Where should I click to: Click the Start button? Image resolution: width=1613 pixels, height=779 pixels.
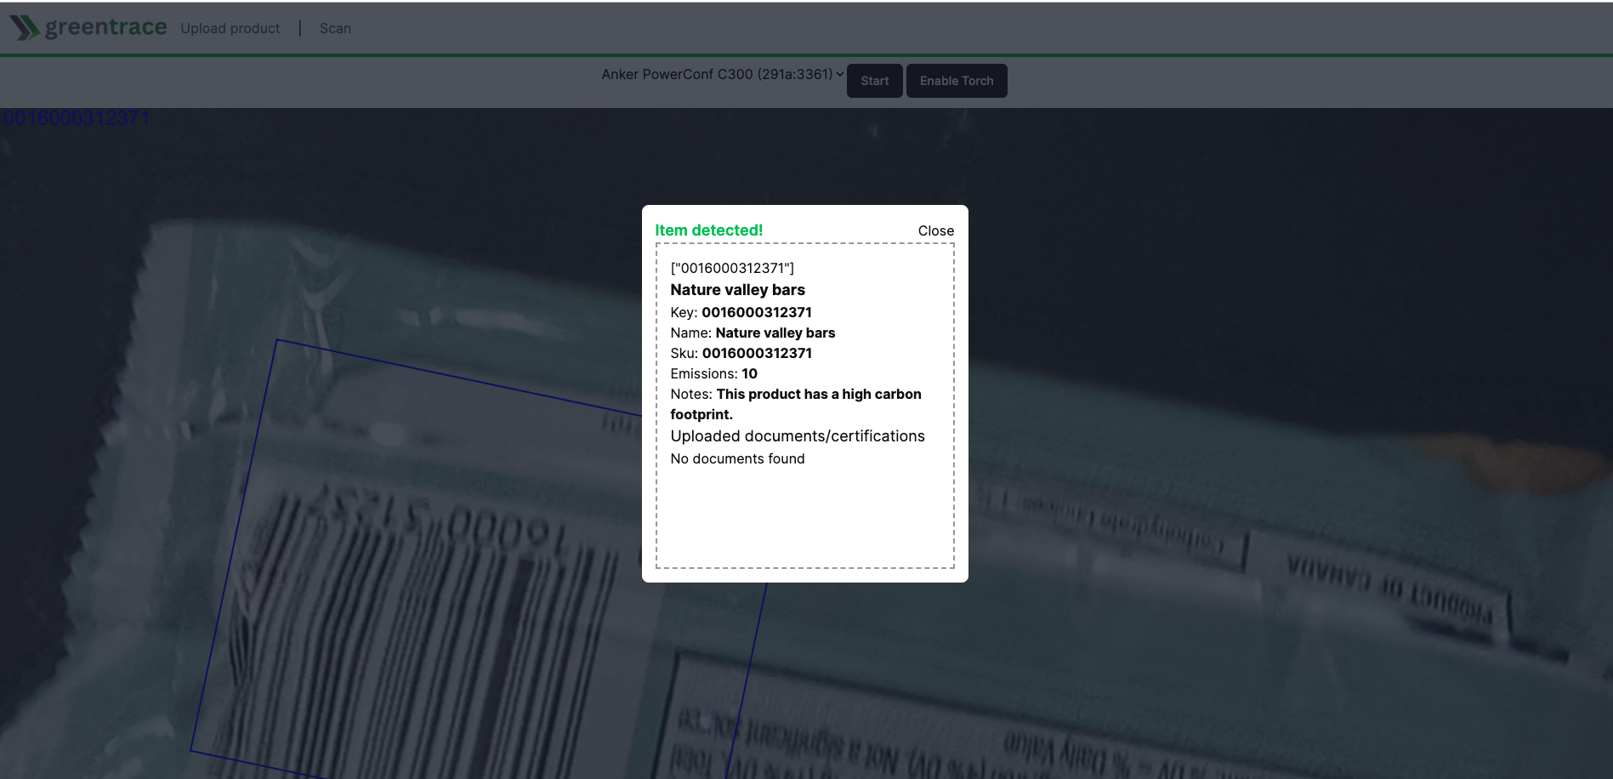(875, 81)
